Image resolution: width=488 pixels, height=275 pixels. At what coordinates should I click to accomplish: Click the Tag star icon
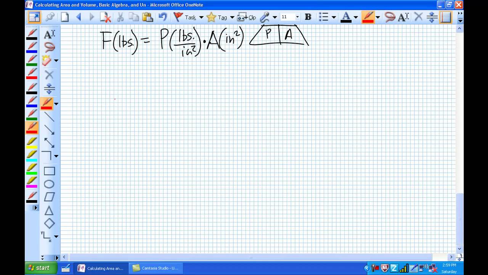[x=211, y=17]
